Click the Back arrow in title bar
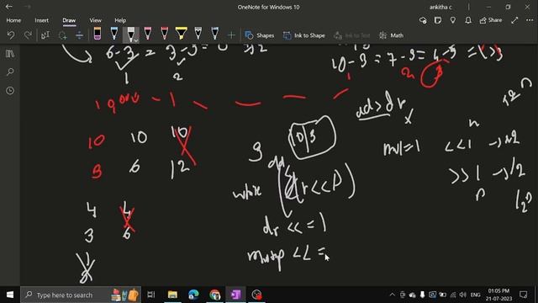The height and width of the screenshot is (303, 538). 9,7
